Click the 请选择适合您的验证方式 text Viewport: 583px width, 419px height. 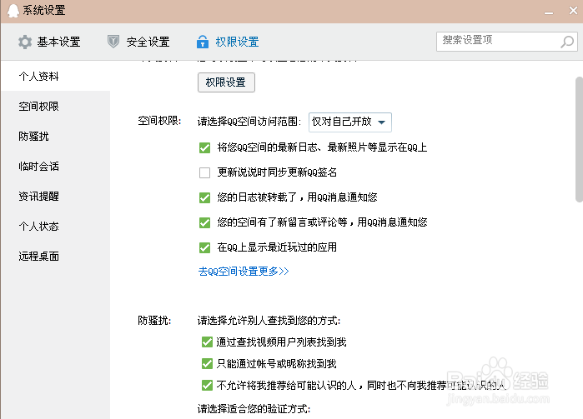pyautogui.click(x=254, y=409)
